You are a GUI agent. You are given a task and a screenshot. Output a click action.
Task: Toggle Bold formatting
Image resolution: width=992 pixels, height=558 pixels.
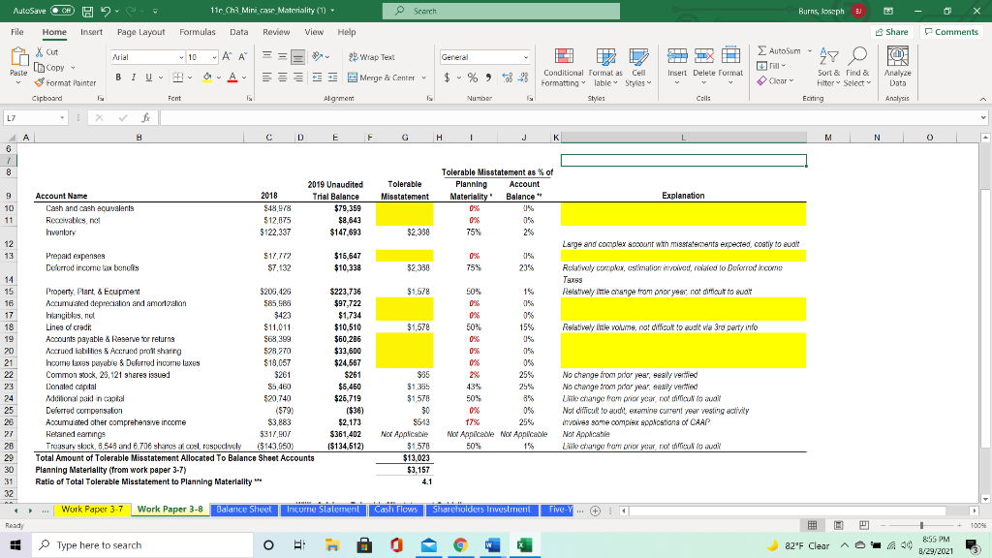point(118,77)
